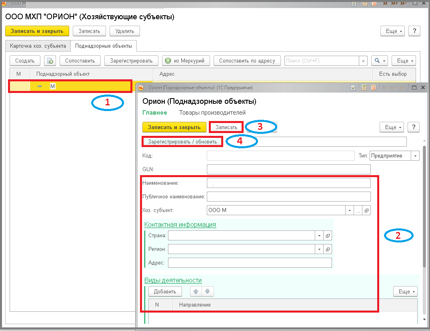Move activity up with the up-arrow icon
This screenshot has height=331, width=430.
click(196, 291)
